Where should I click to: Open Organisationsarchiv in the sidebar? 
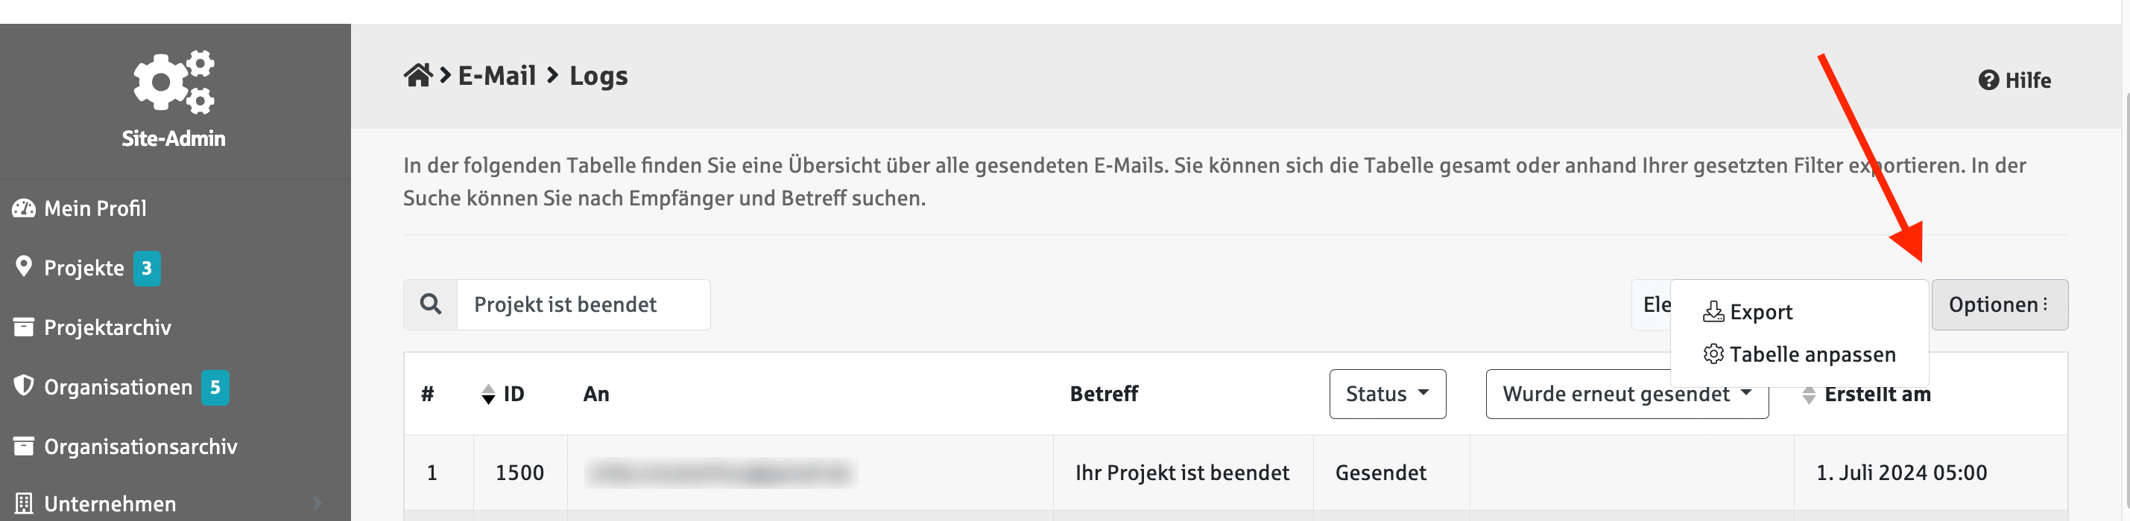click(x=141, y=447)
